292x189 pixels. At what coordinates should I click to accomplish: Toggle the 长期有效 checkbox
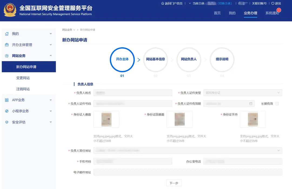point(277,104)
